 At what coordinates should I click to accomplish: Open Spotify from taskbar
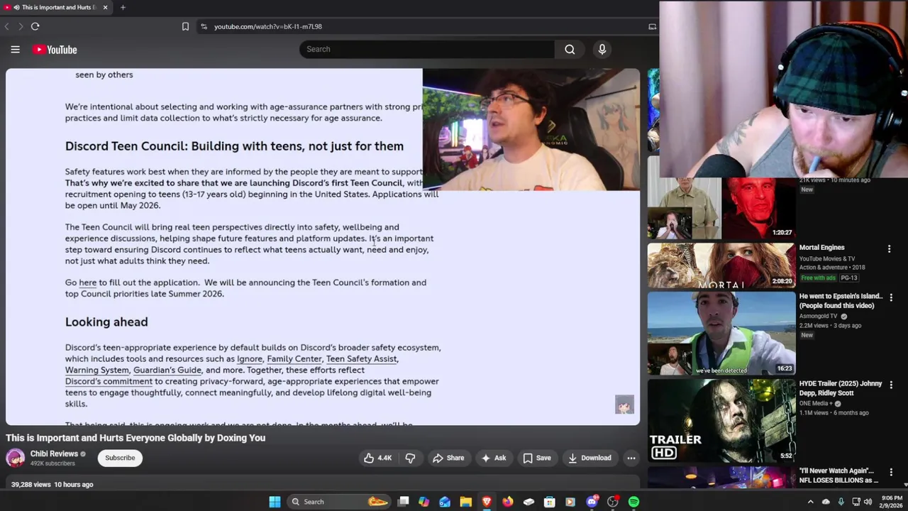tap(633, 502)
